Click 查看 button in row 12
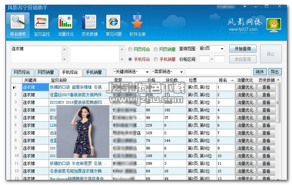Screen dimensions: 292x185 tap(266, 171)
